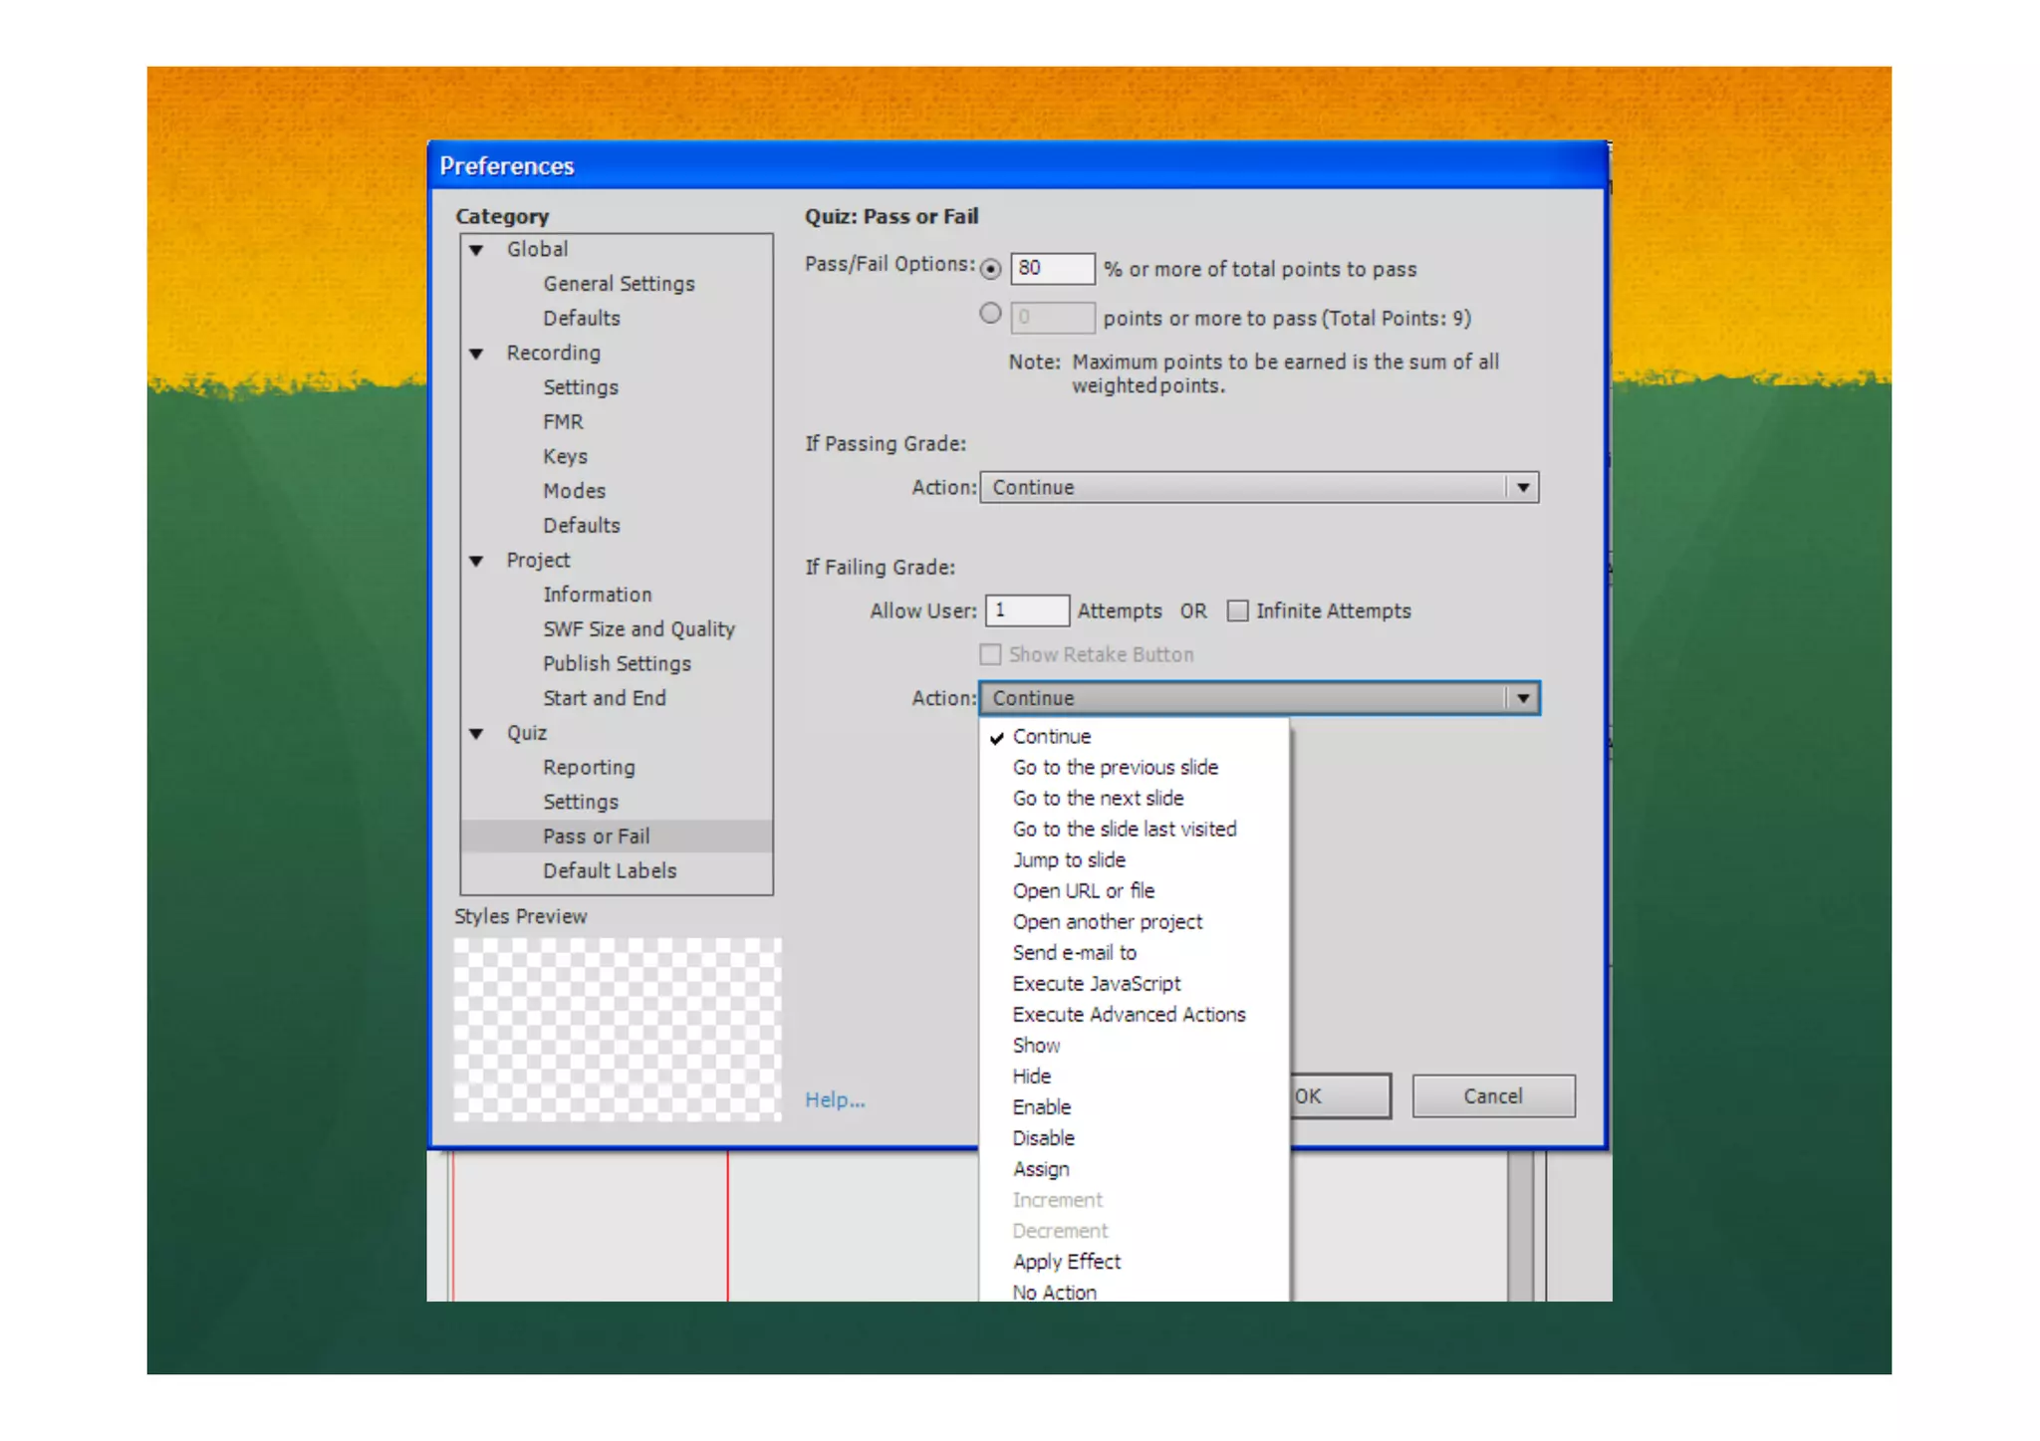Select Default Labels under Quiz
The width and height of the screenshot is (2040, 1441).
point(610,870)
